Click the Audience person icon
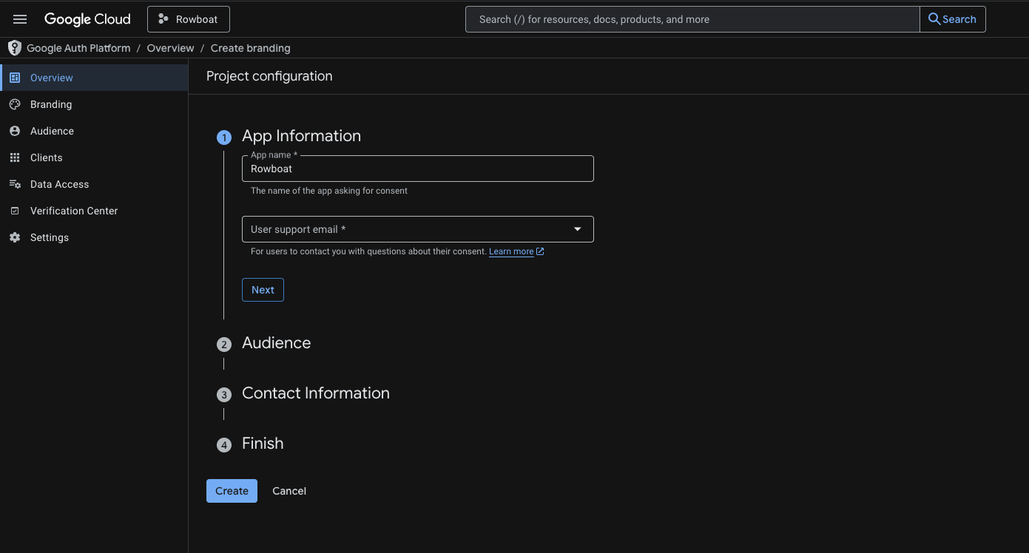This screenshot has height=553, width=1029. (x=14, y=130)
